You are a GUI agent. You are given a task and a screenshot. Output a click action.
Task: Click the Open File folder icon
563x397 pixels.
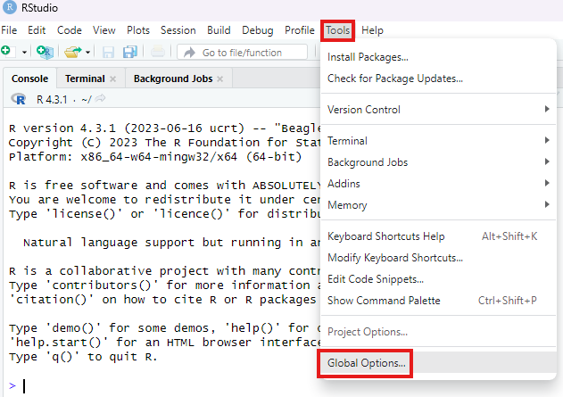(x=73, y=52)
